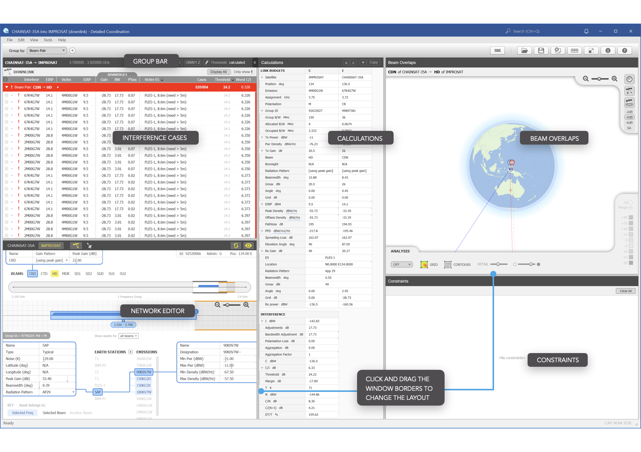
Task: Switch to the IMPROSAT network tab
Action: pyautogui.click(x=51, y=246)
